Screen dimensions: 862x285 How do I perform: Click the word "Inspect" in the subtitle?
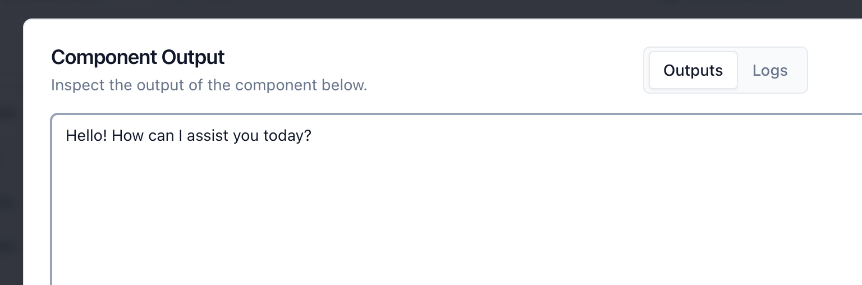click(x=74, y=86)
